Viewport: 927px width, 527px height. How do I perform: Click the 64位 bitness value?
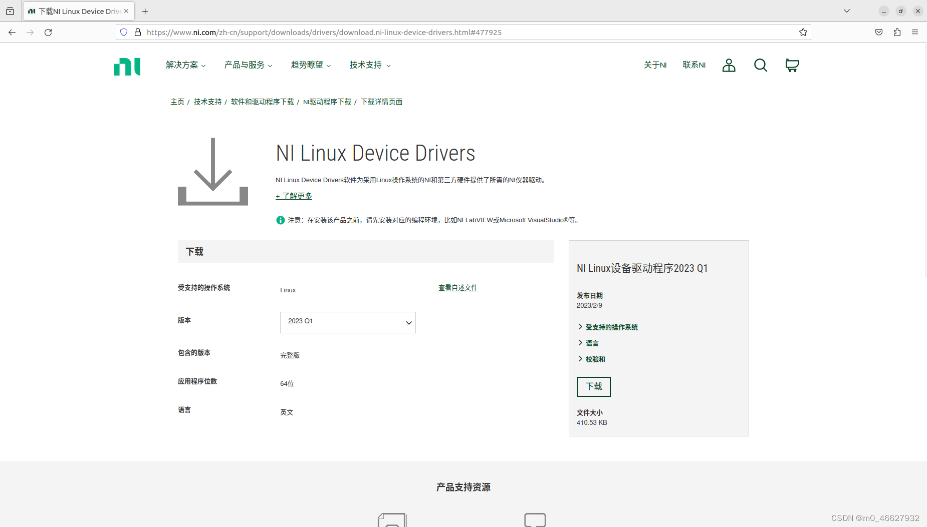point(287,384)
